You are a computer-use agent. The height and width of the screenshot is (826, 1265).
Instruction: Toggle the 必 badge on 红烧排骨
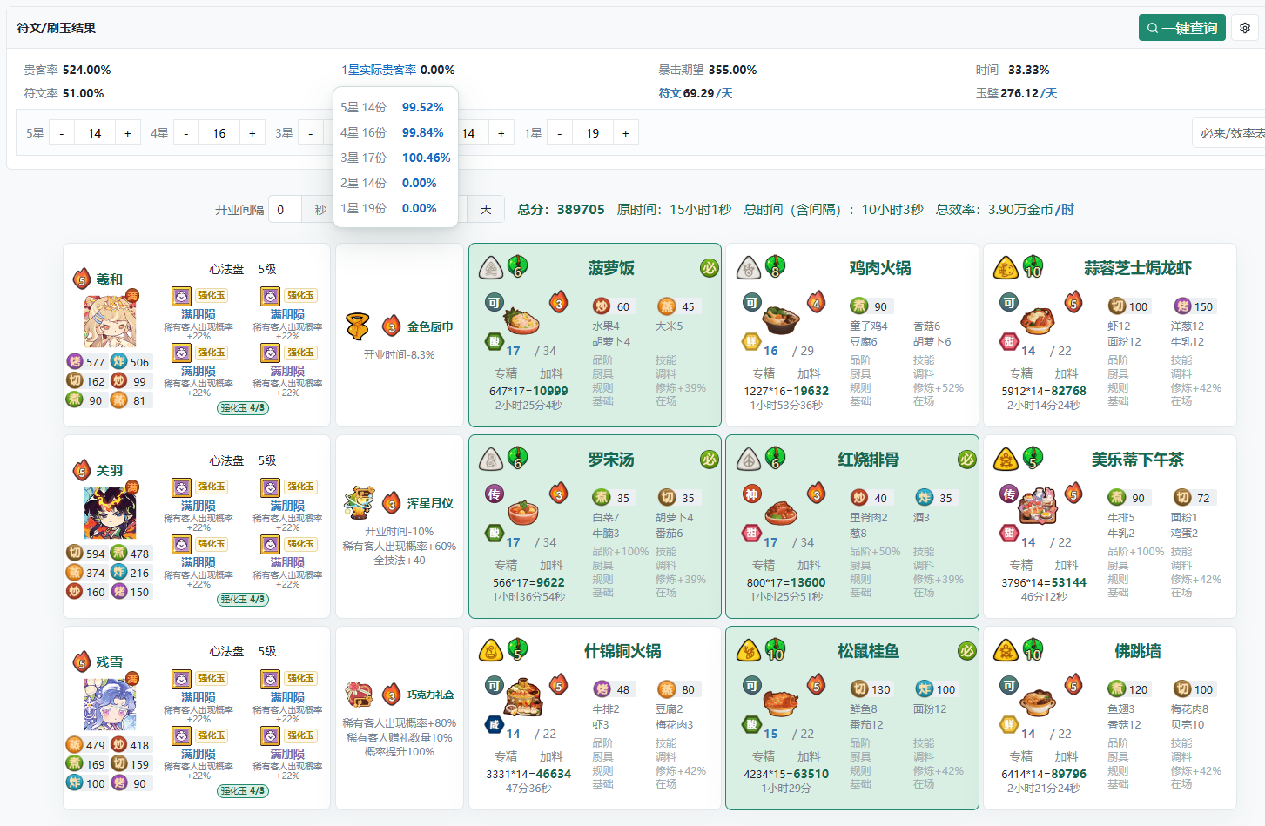(x=967, y=460)
